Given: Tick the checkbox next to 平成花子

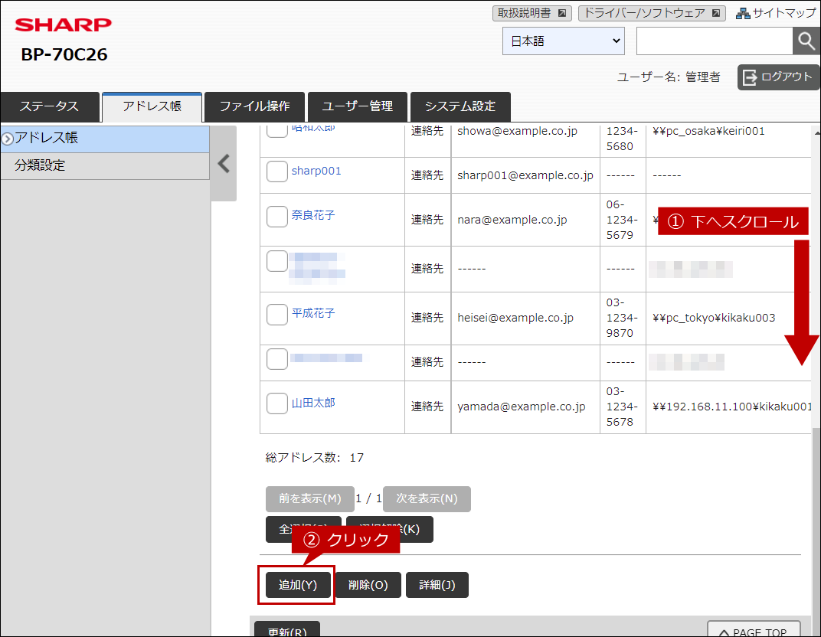Looking at the screenshot, I should [277, 315].
